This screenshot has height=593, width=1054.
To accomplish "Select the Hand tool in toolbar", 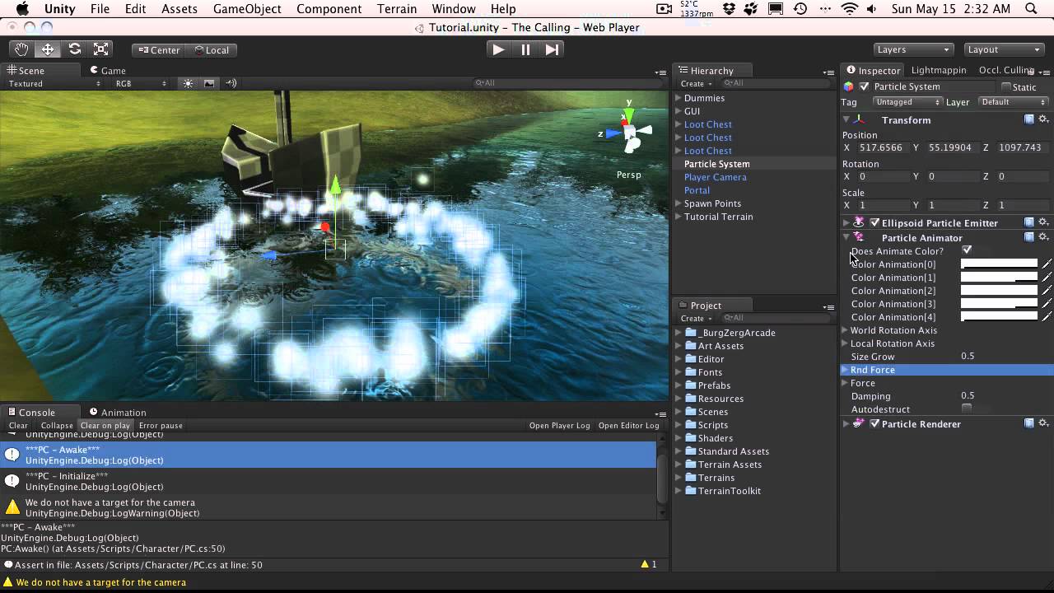I will tap(21, 49).
